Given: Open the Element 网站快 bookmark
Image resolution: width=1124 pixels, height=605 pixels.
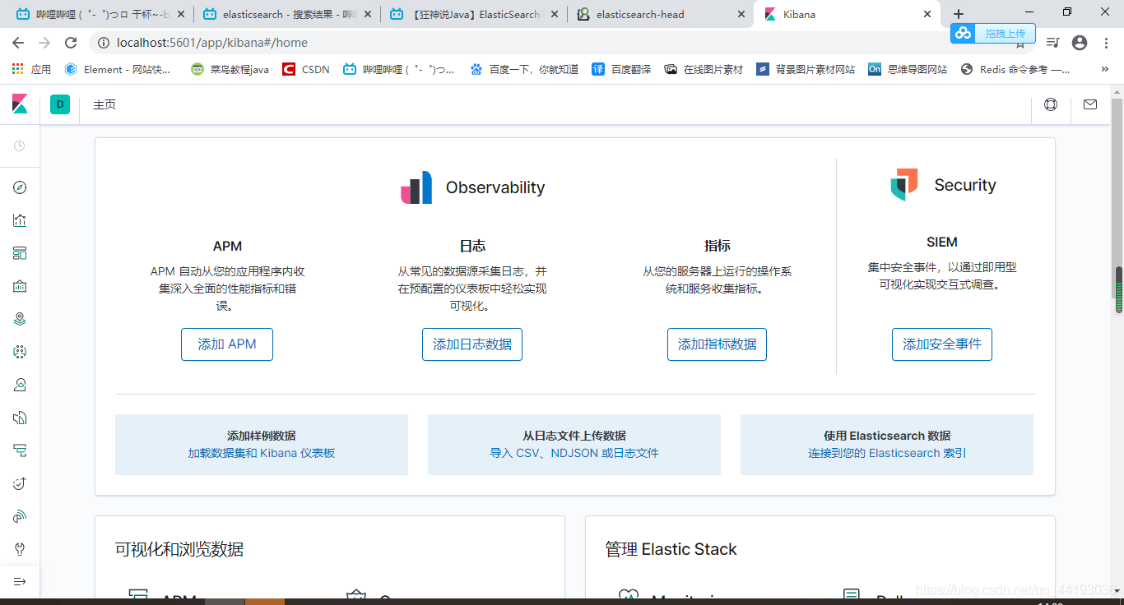Looking at the screenshot, I should 118,70.
